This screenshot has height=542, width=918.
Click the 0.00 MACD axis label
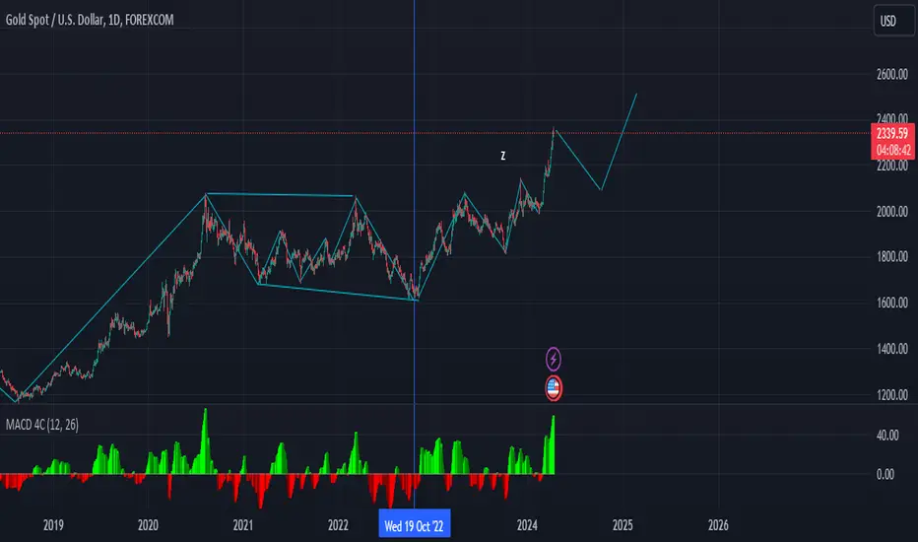coord(885,474)
